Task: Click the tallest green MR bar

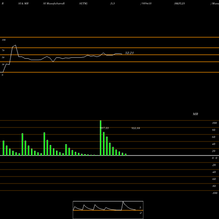Action: point(101,138)
